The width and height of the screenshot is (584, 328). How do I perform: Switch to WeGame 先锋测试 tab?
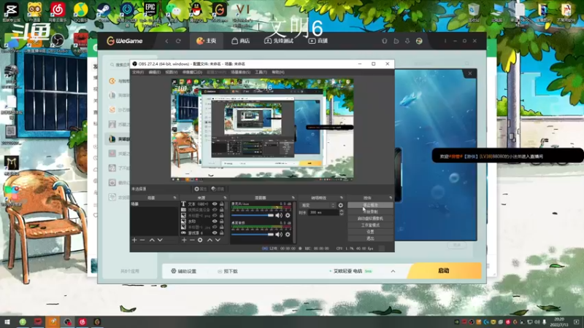(279, 41)
